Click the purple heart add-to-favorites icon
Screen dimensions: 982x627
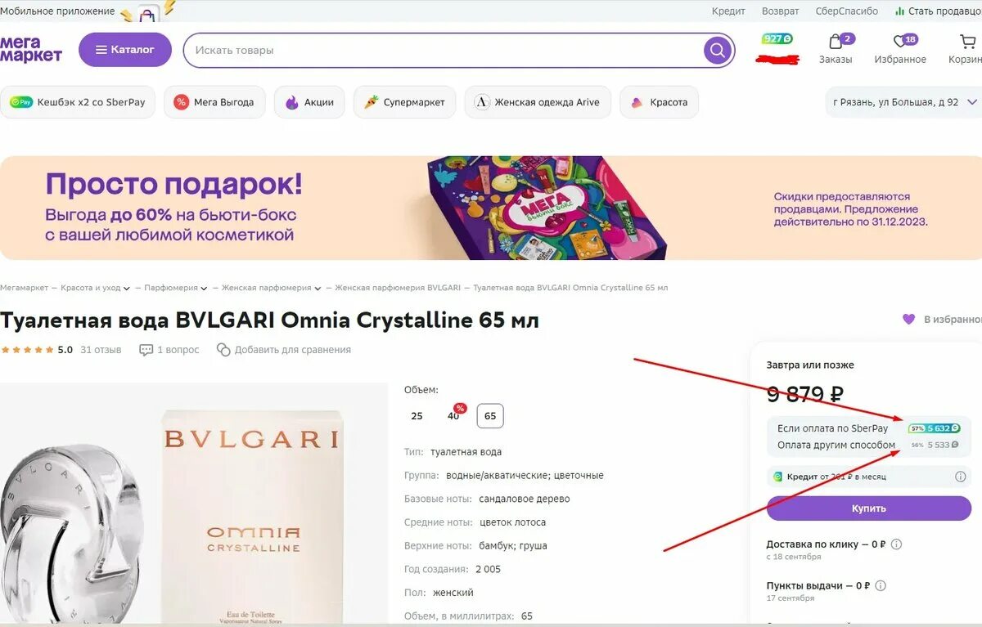pos(908,319)
